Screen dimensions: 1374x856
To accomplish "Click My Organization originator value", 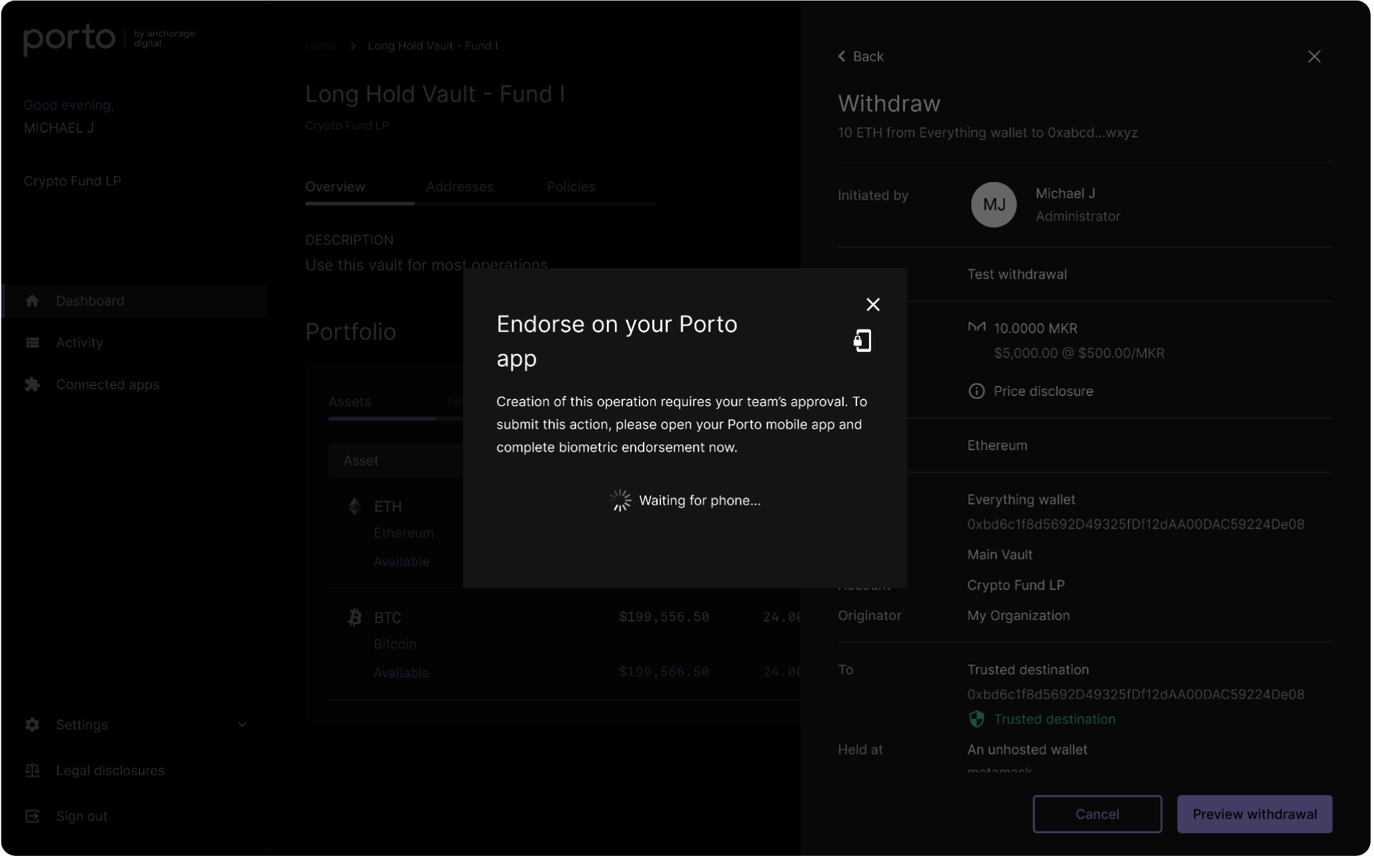I will [x=1018, y=615].
